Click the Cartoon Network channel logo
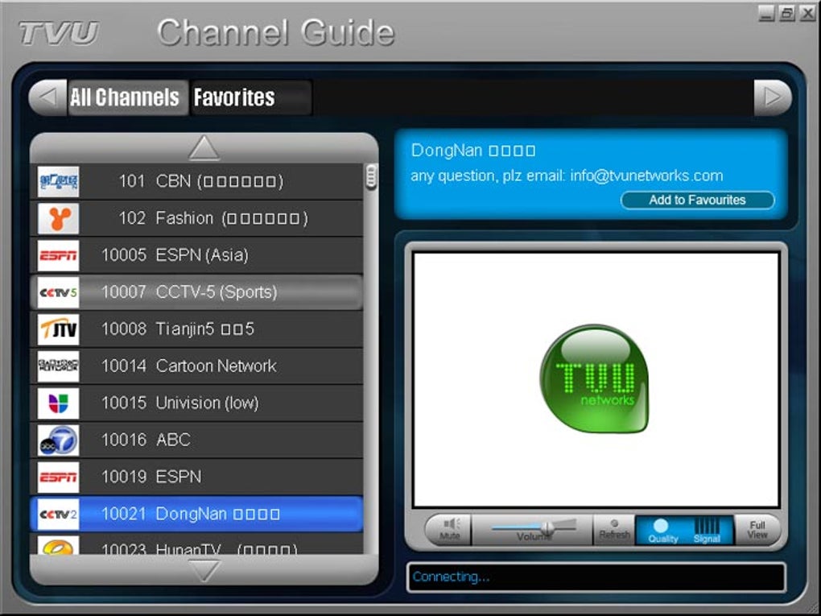 [x=58, y=366]
